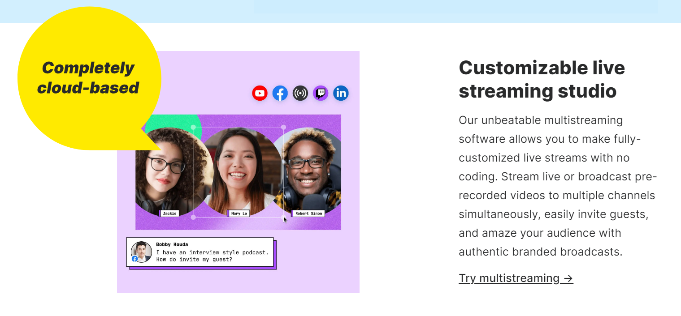
Task: Click the LinkedIn icon
Action: point(341,93)
